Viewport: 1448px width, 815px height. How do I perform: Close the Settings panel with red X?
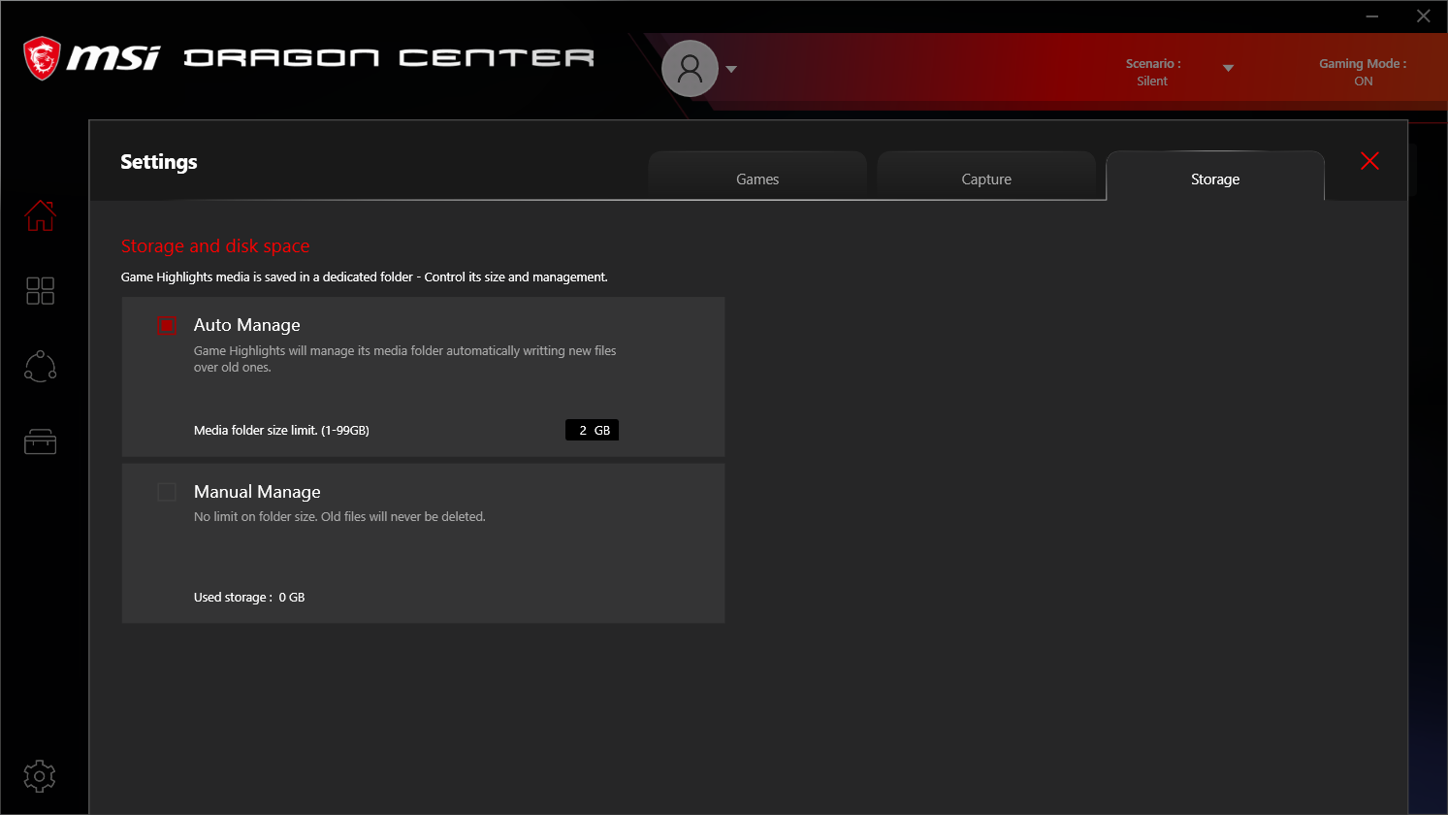[1369, 161]
